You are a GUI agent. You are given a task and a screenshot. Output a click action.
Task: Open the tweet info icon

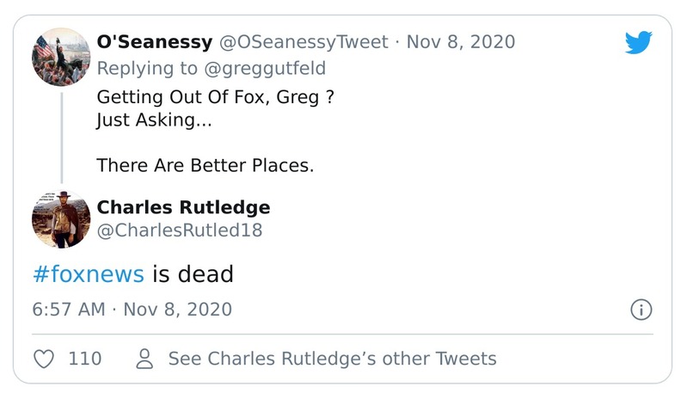pos(641,310)
